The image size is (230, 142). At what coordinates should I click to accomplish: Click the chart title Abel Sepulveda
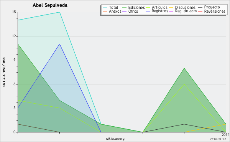[x=50, y=5]
